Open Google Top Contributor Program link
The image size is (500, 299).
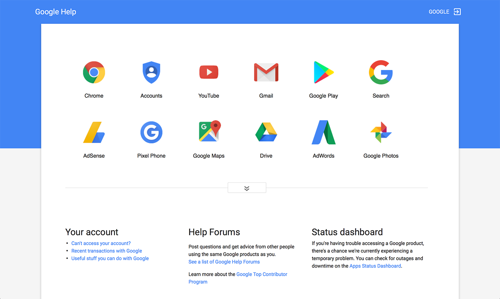(x=238, y=278)
